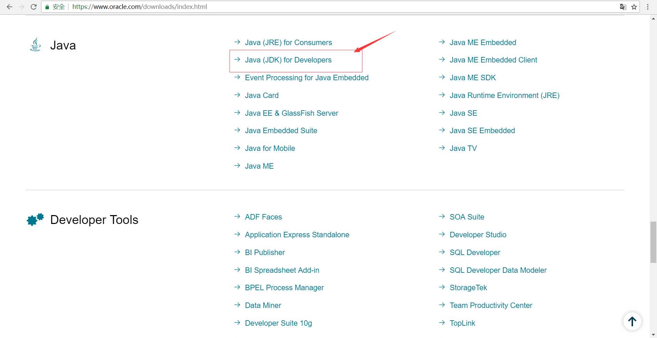Open Java Runtime Environment (JRE) link

tap(504, 96)
